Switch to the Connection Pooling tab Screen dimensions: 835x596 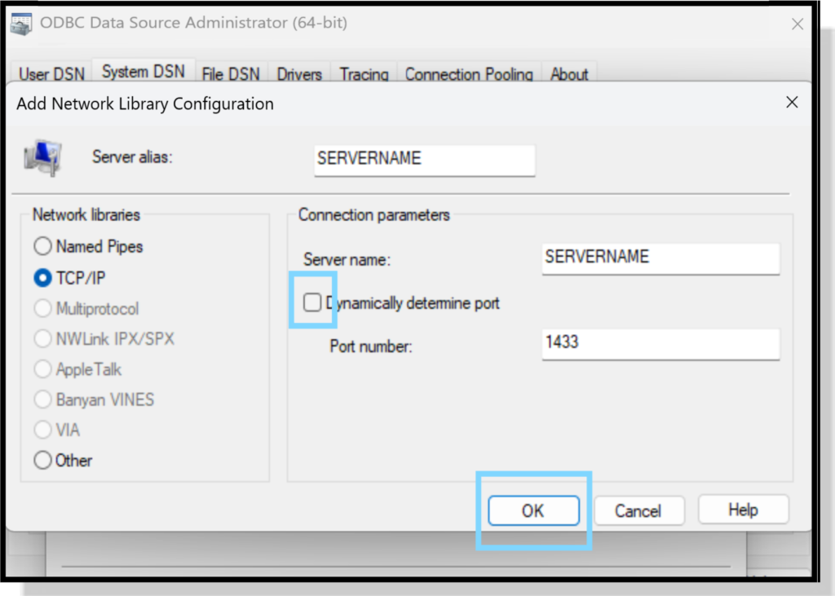click(x=469, y=74)
